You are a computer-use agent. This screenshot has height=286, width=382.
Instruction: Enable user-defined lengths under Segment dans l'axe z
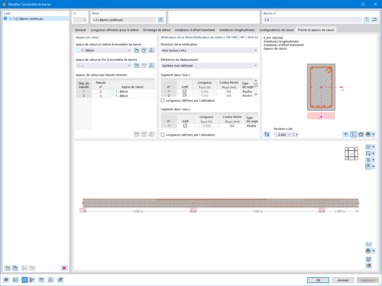tap(163, 101)
